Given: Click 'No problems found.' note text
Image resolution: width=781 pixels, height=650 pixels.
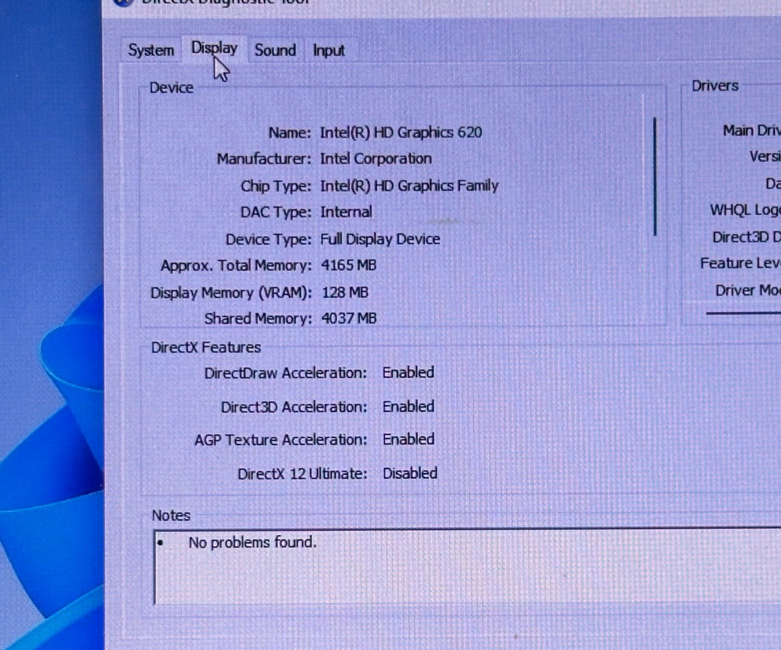Looking at the screenshot, I should point(252,542).
